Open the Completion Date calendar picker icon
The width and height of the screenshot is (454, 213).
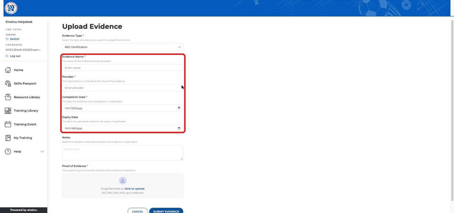(x=179, y=108)
